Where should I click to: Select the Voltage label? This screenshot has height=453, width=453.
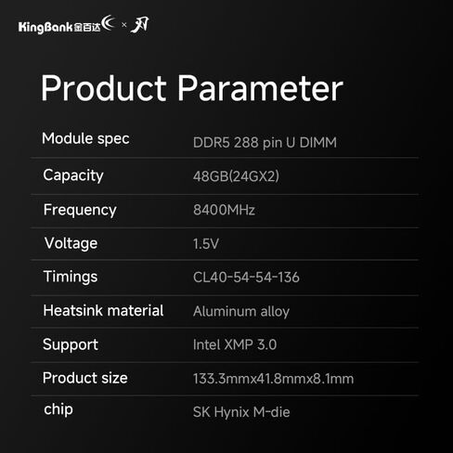(71, 243)
